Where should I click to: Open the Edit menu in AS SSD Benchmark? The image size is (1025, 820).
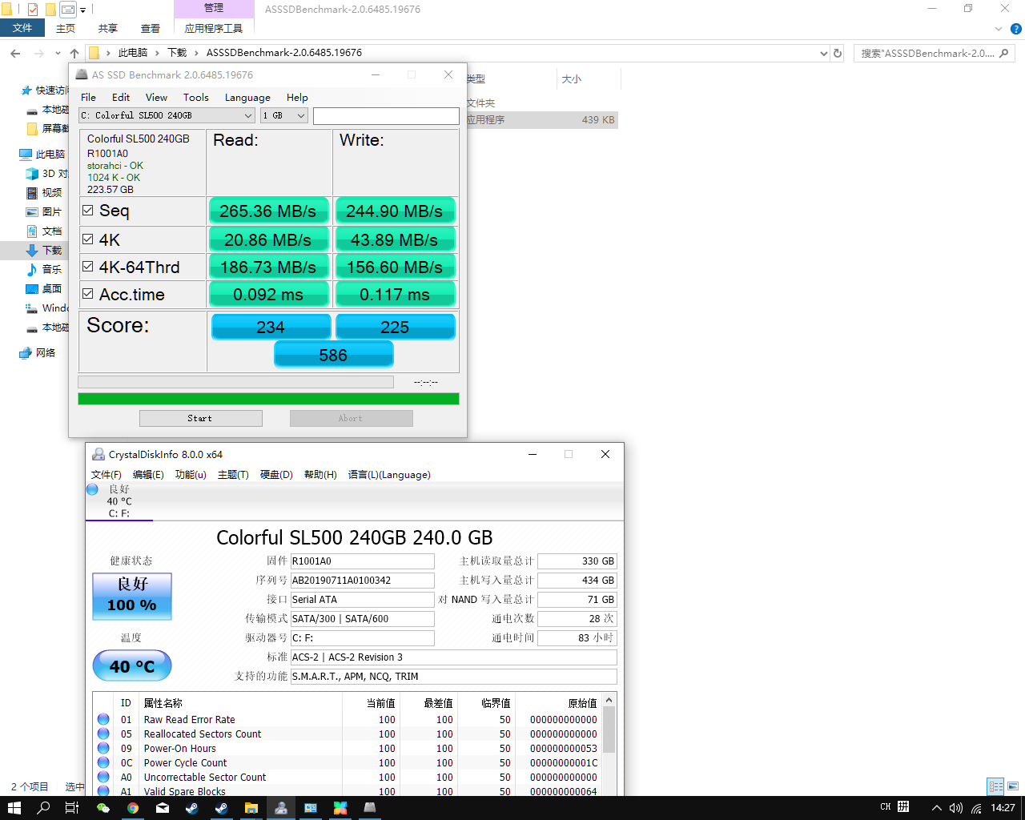(x=121, y=98)
